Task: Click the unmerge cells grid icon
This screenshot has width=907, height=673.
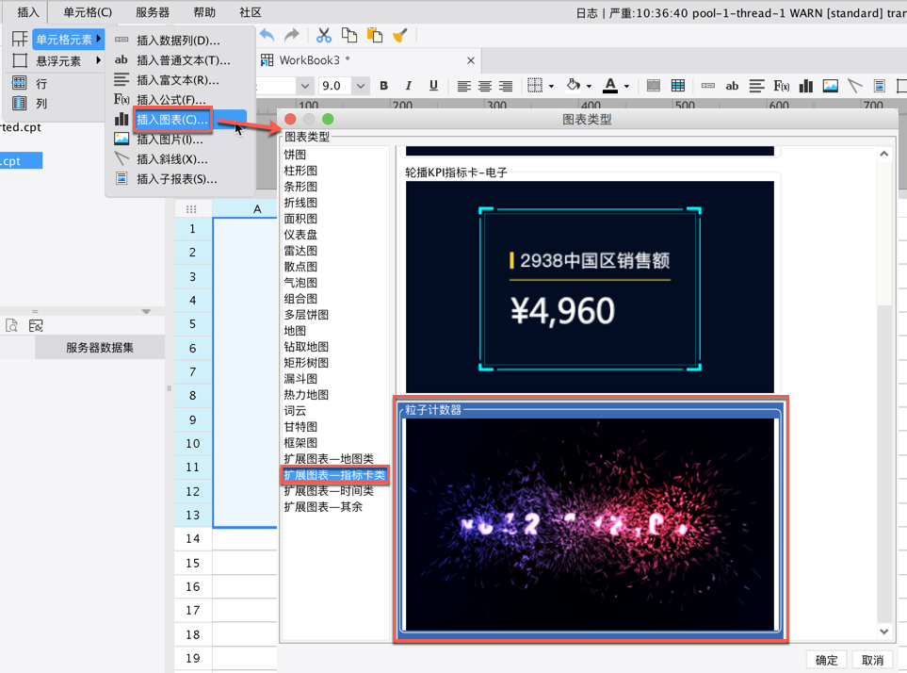Action: [678, 86]
